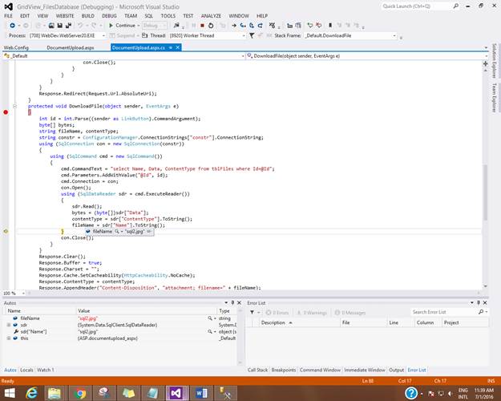Switch to the DocumentUpload.aspx tab
Screen dimensions: 501x401
pos(70,48)
